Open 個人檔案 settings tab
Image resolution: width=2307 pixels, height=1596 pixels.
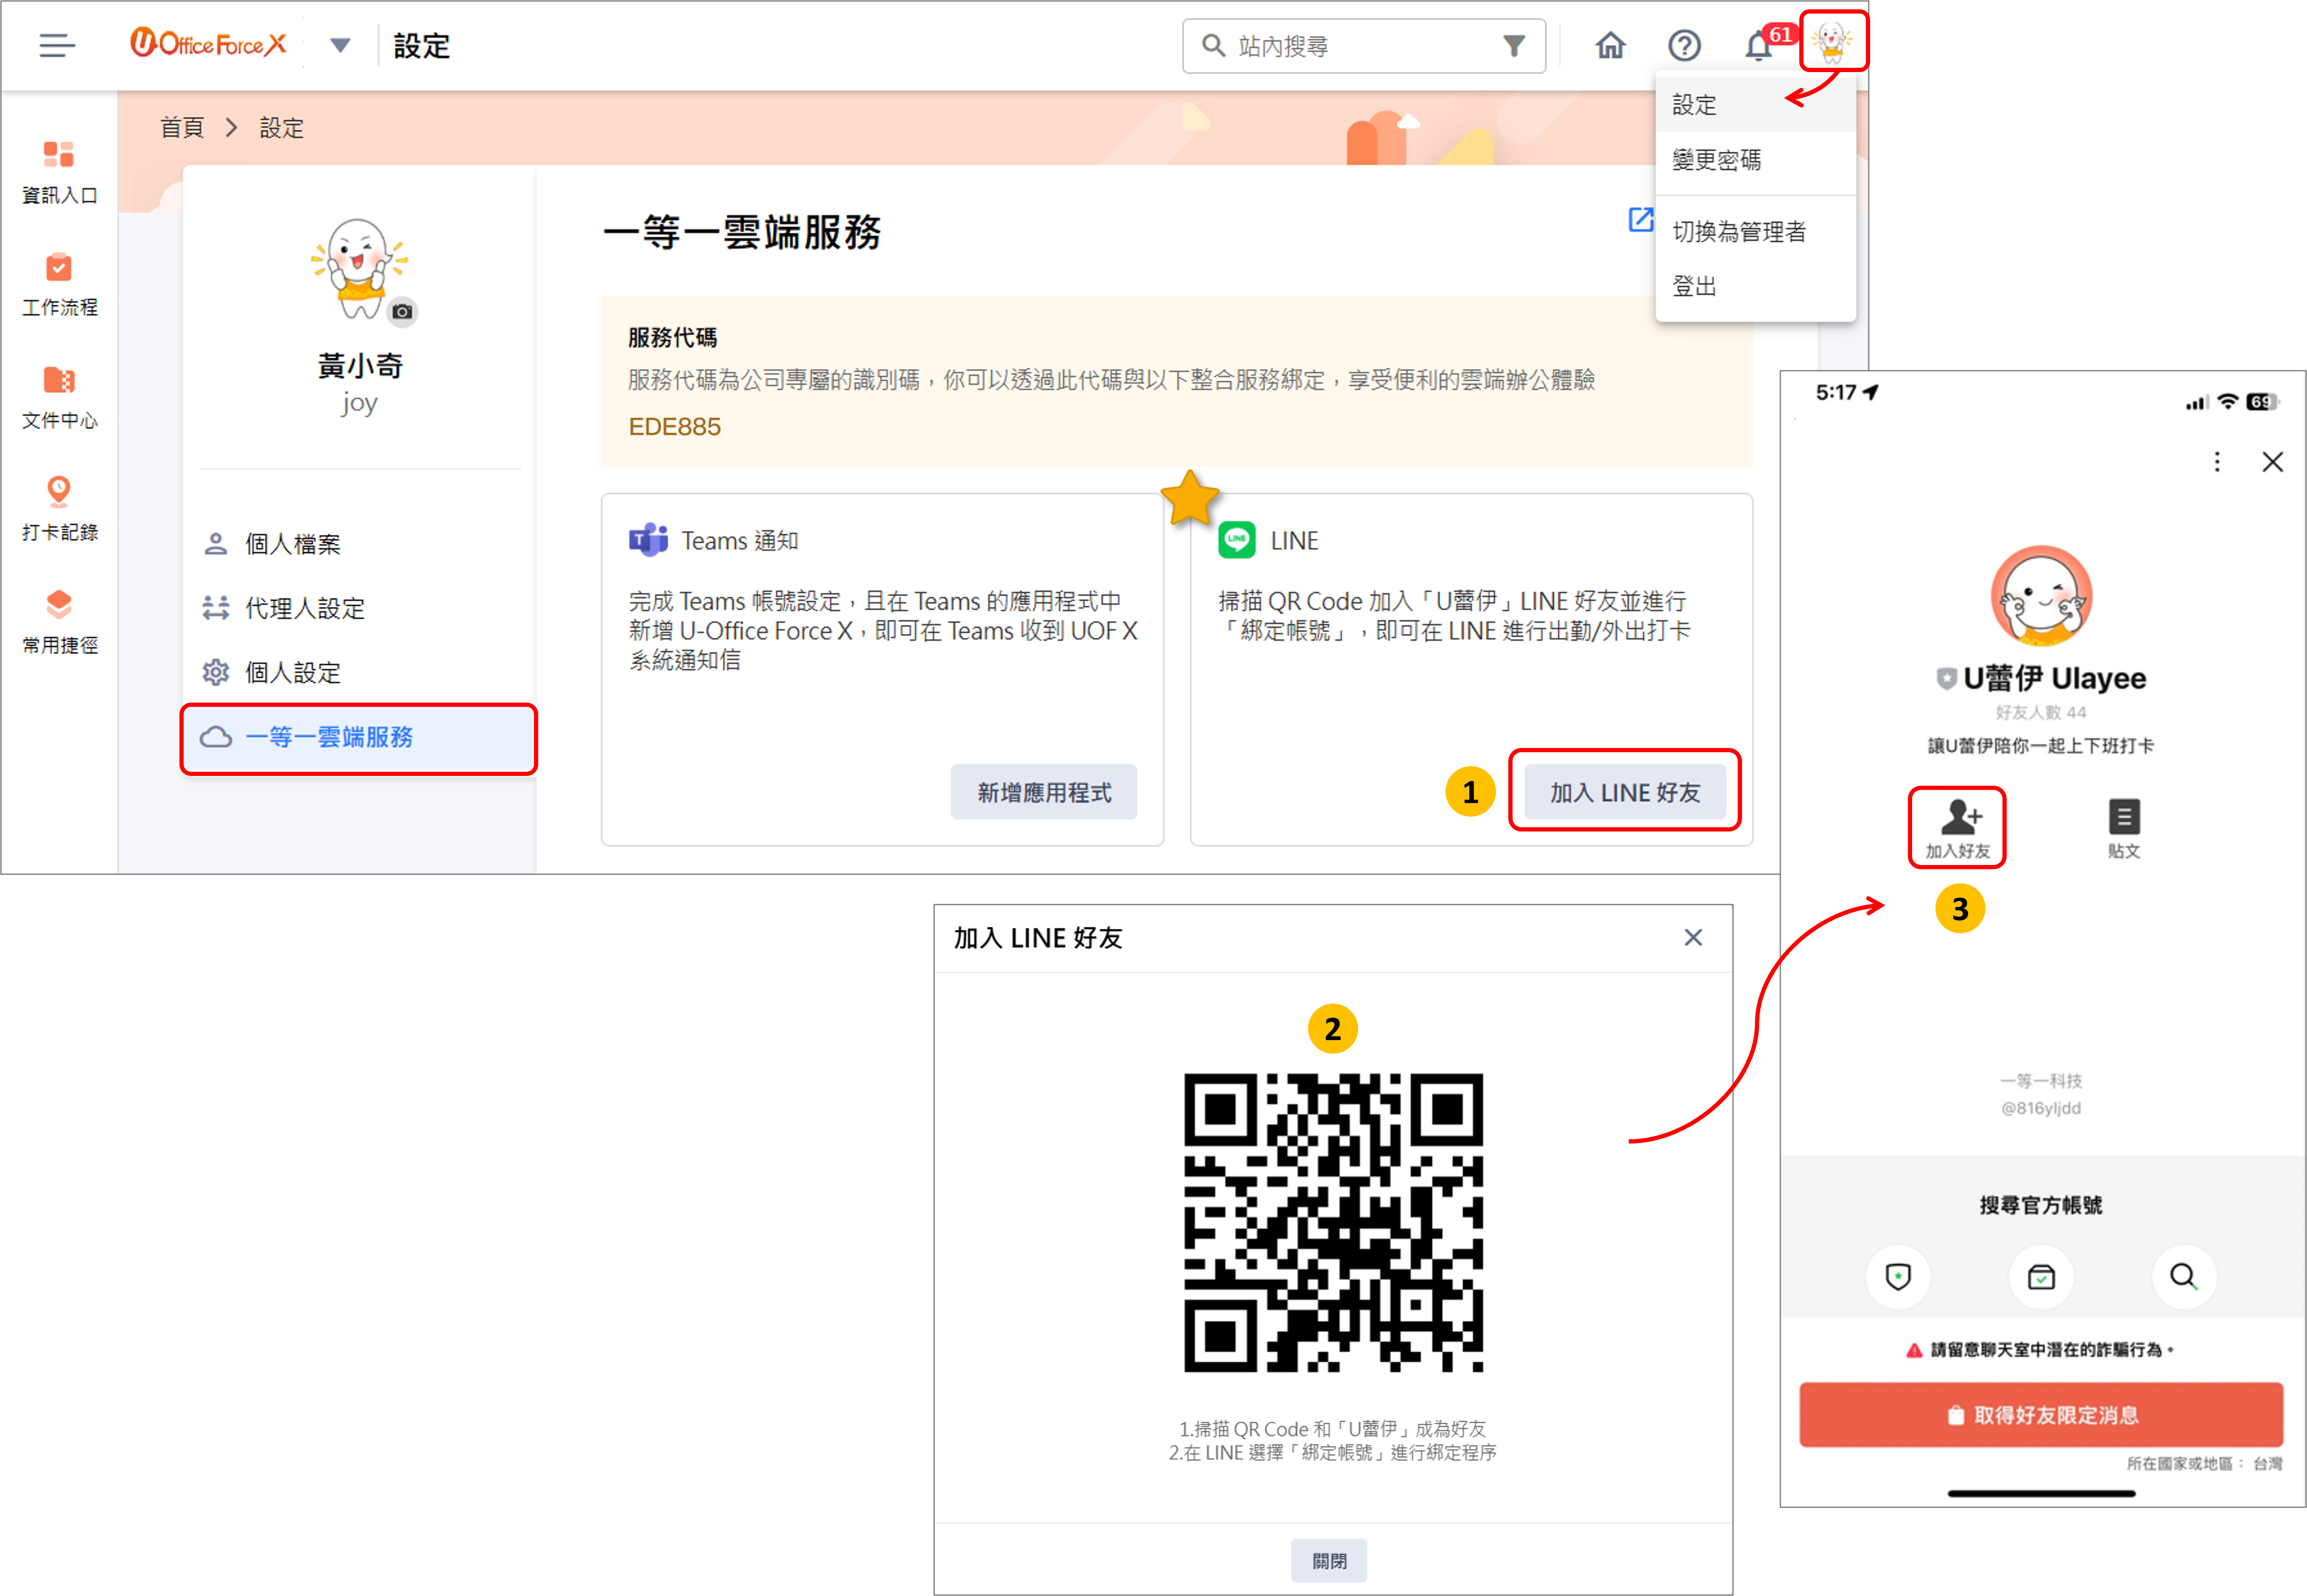(360, 544)
